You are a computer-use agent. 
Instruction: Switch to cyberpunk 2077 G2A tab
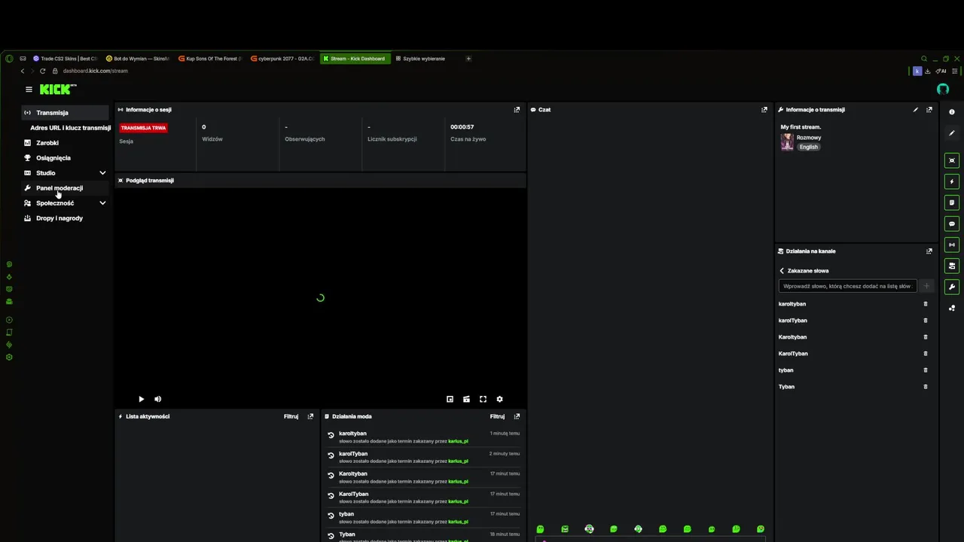click(282, 59)
